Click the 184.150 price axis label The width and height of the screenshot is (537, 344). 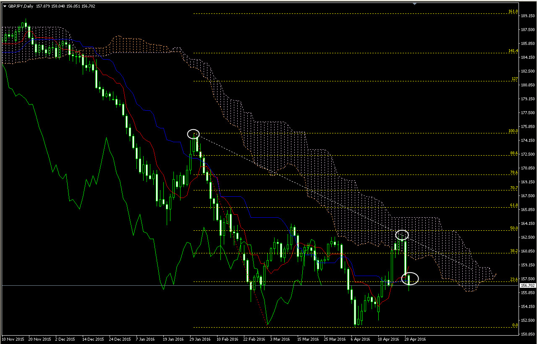(528, 57)
